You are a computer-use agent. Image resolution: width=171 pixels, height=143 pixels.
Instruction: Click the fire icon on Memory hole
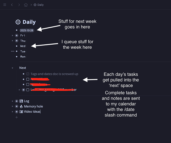pos(21,106)
